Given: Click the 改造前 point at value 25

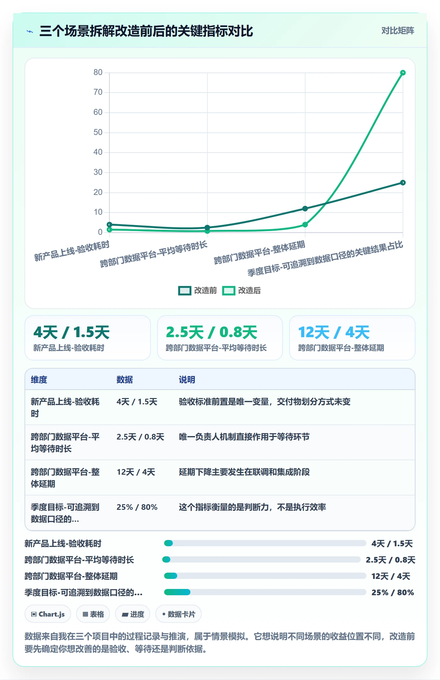Looking at the screenshot, I should point(403,183).
